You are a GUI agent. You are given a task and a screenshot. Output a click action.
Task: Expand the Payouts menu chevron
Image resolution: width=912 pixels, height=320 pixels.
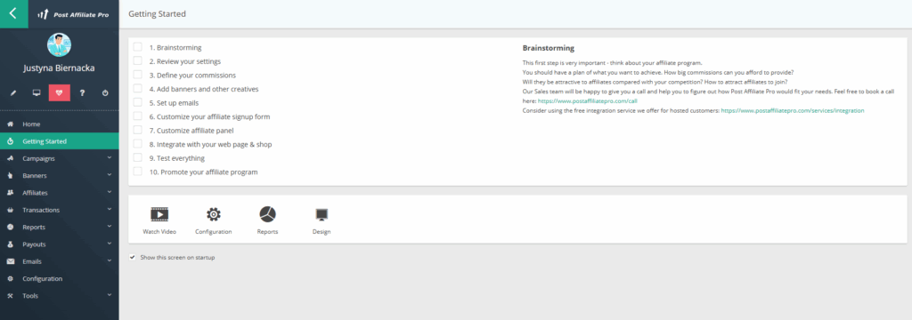point(110,244)
